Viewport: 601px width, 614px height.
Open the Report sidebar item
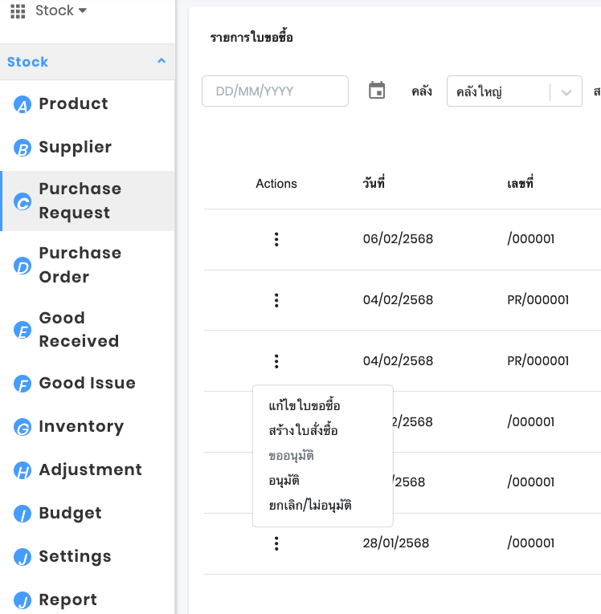click(x=67, y=600)
